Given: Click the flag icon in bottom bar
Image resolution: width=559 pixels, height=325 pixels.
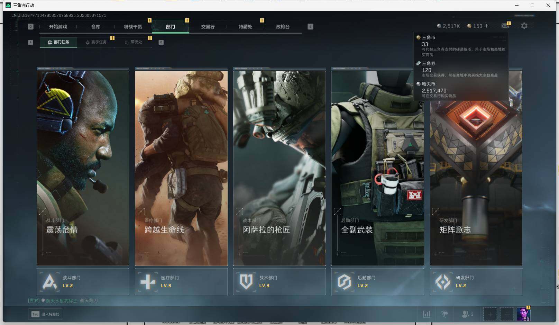Looking at the screenshot, I should point(445,314).
